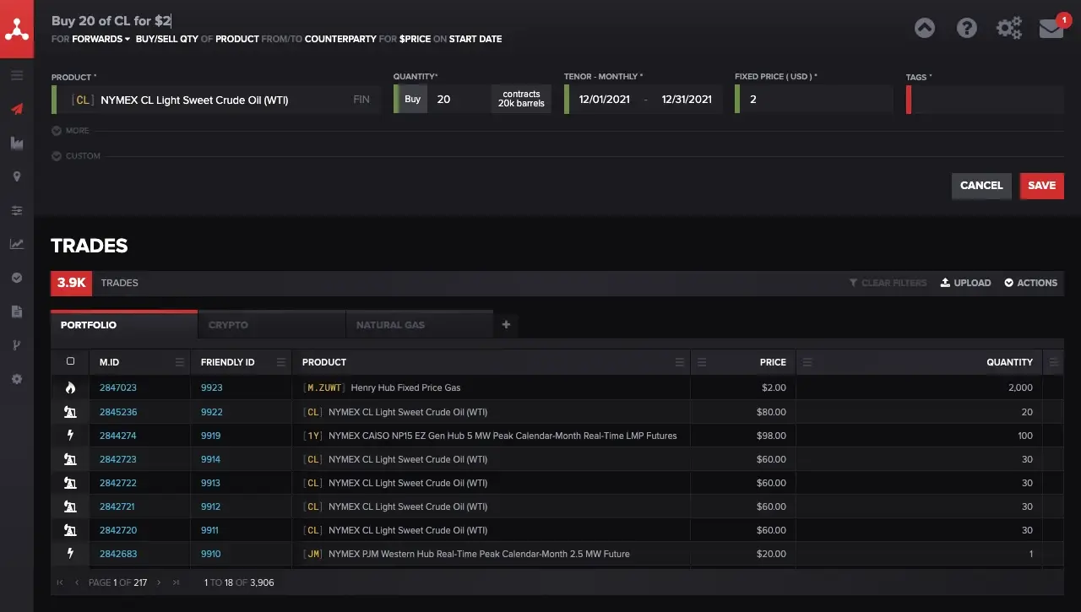Expand the MORE section
Image resolution: width=1081 pixels, height=612 pixels.
point(71,131)
